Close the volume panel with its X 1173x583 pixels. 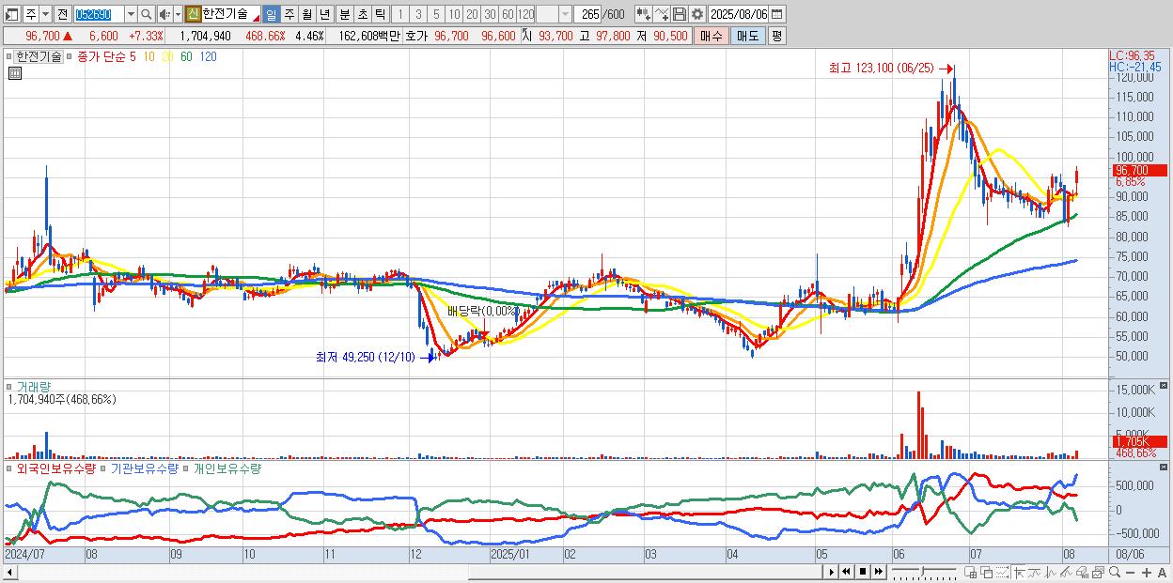tap(1165, 386)
